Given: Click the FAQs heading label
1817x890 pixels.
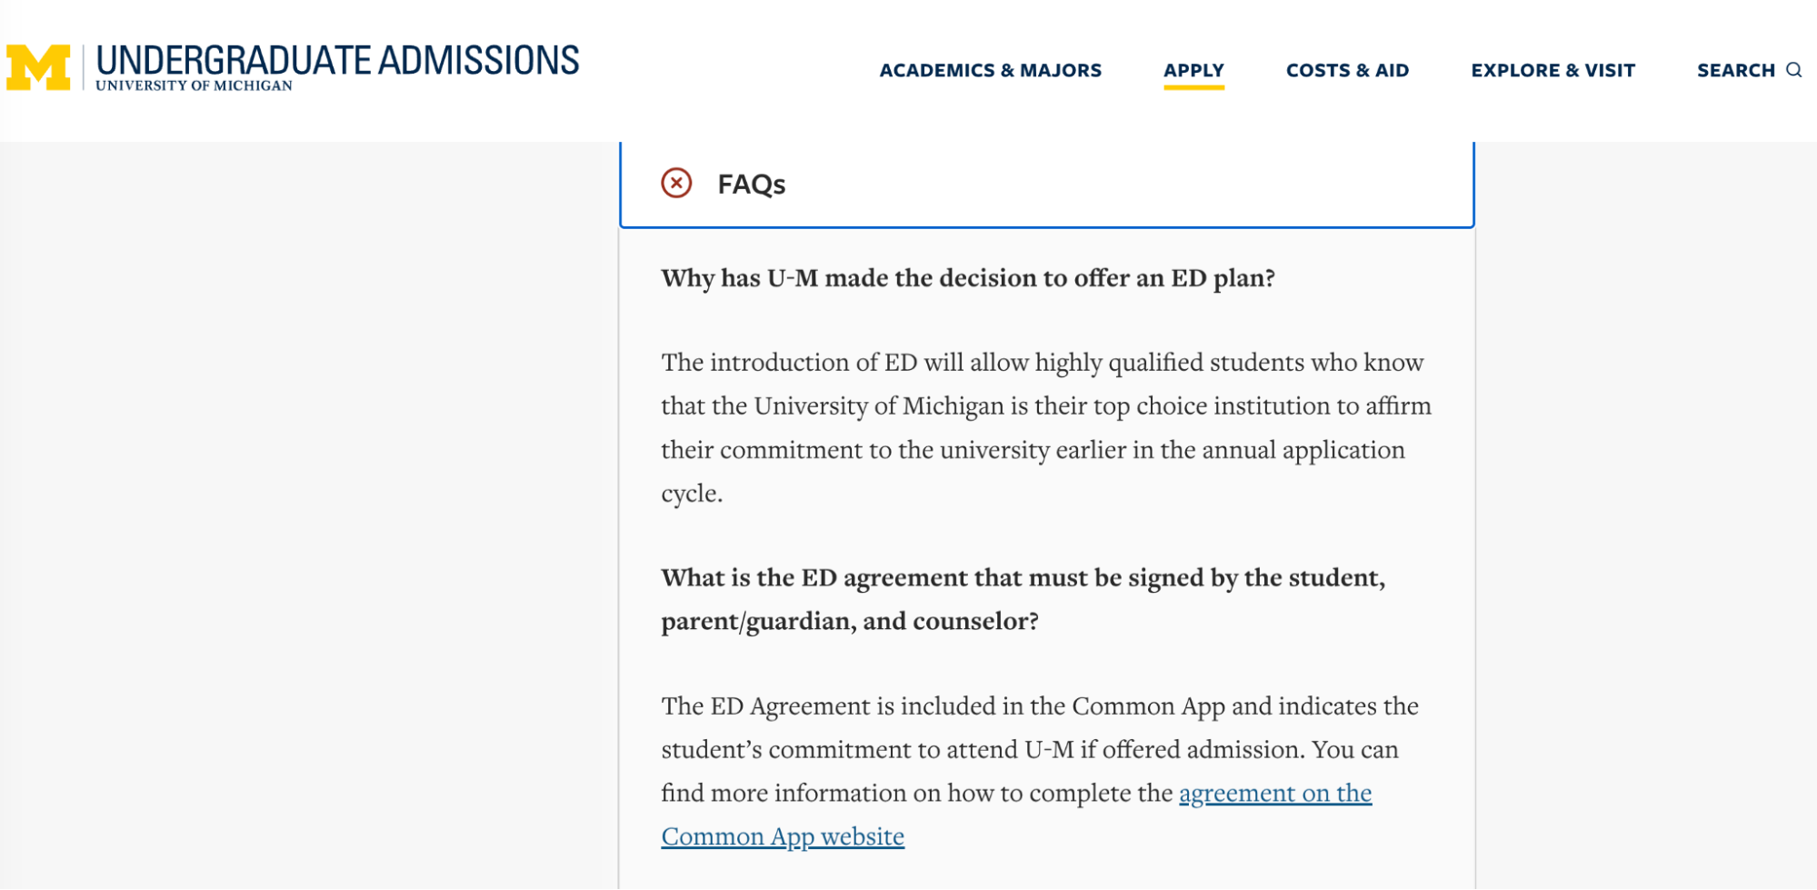Looking at the screenshot, I should (751, 183).
